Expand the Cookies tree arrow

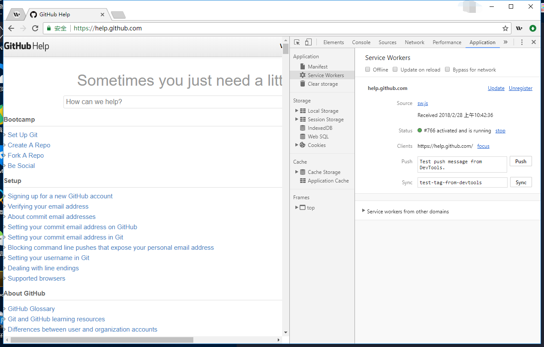click(297, 145)
